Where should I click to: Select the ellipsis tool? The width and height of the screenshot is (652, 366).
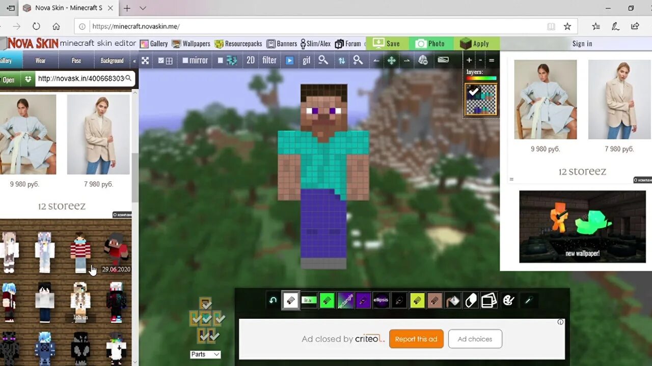pyautogui.click(x=381, y=300)
